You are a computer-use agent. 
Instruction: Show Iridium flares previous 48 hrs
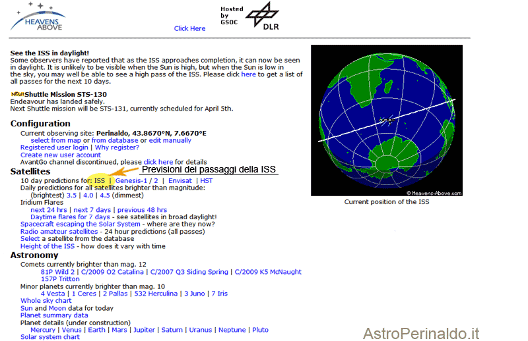[142, 210]
